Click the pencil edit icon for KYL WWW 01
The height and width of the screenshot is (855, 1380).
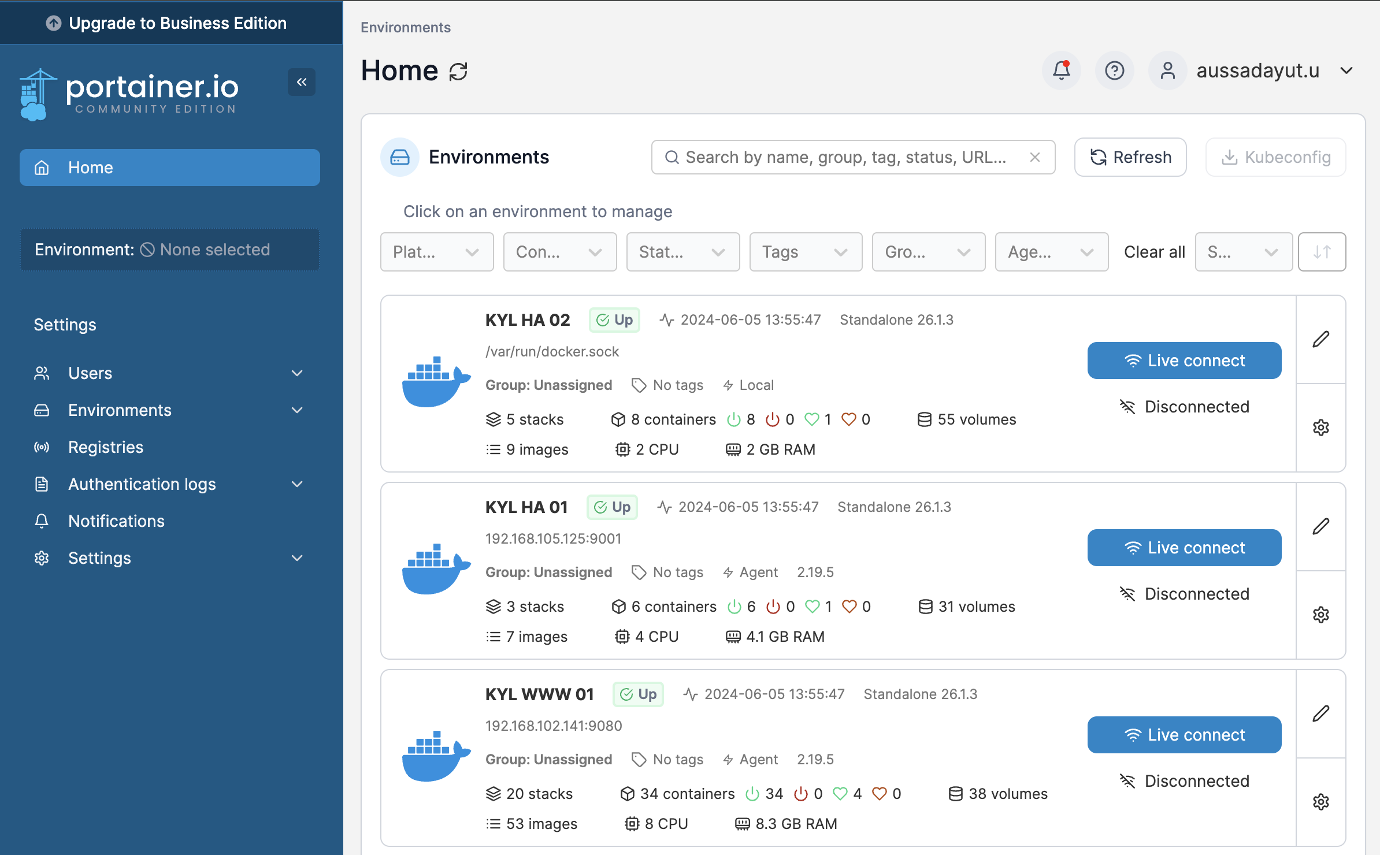(x=1321, y=713)
